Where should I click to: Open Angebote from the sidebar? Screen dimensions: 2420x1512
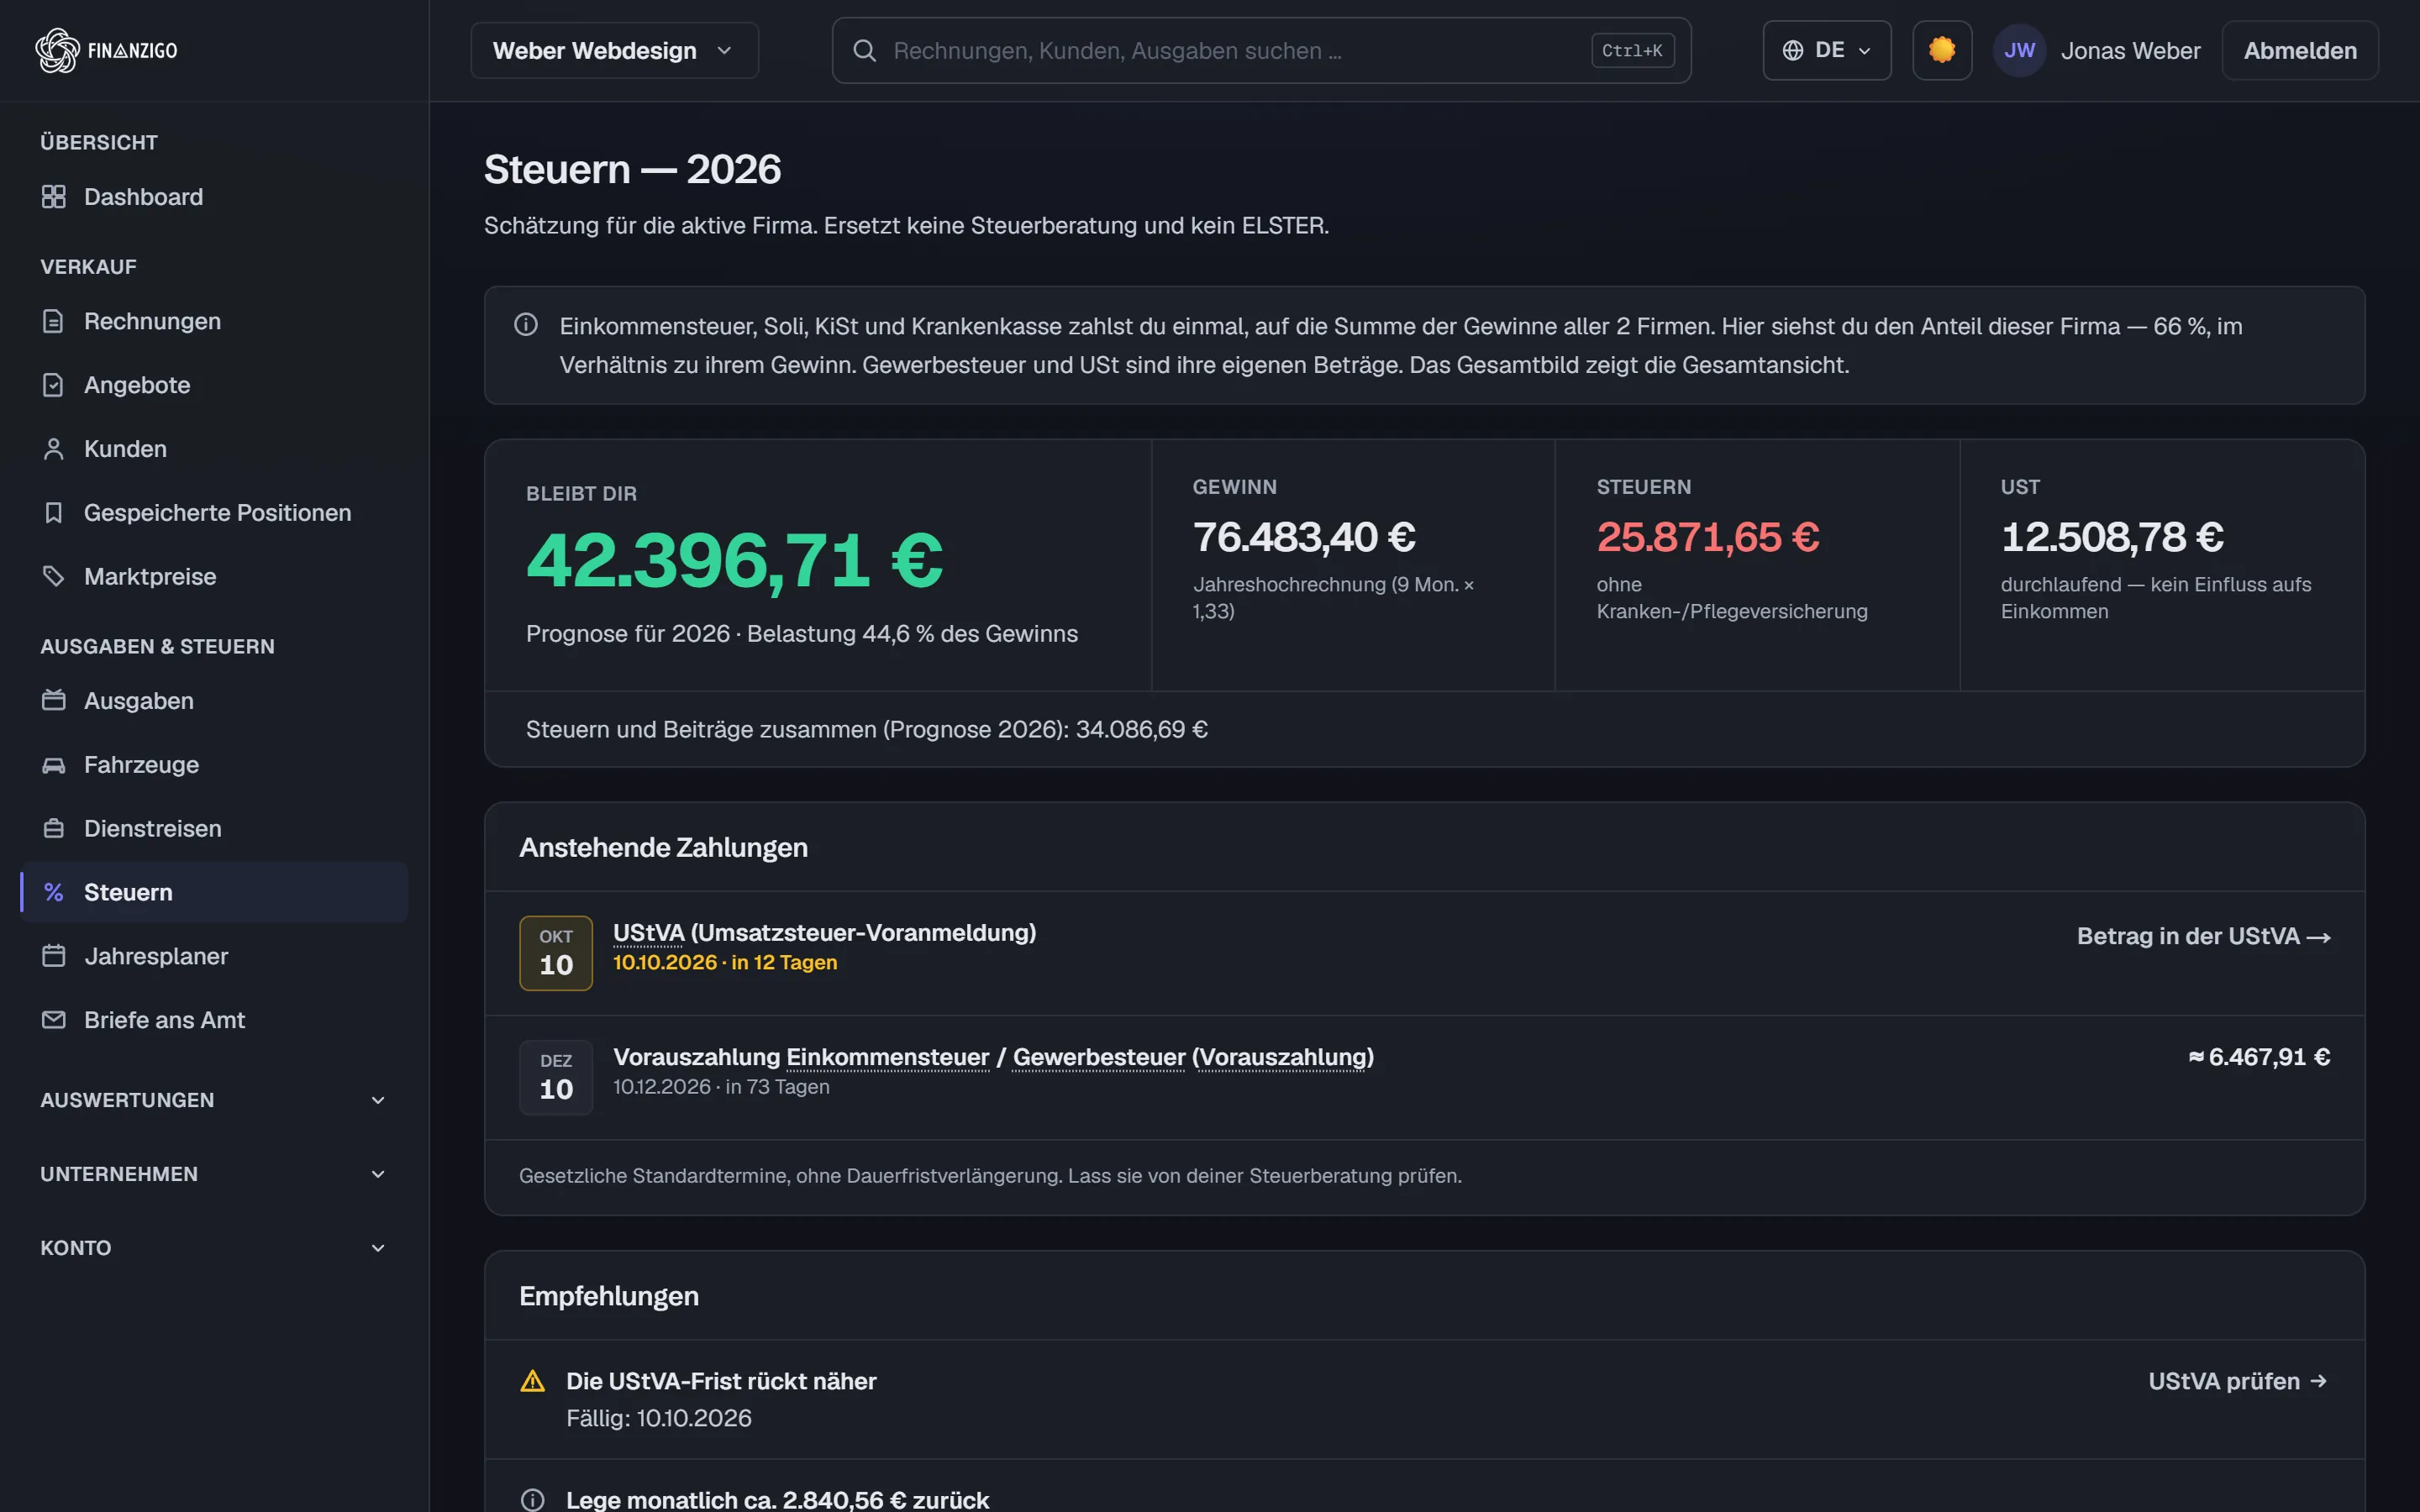click(x=213, y=385)
